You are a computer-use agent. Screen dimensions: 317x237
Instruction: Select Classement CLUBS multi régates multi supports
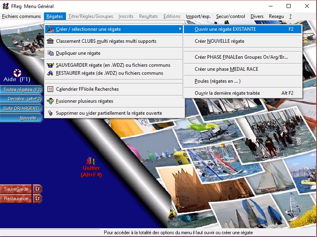tap(114, 41)
